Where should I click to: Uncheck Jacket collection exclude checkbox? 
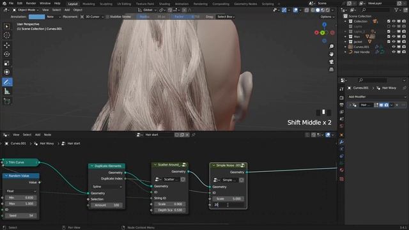coord(389,42)
